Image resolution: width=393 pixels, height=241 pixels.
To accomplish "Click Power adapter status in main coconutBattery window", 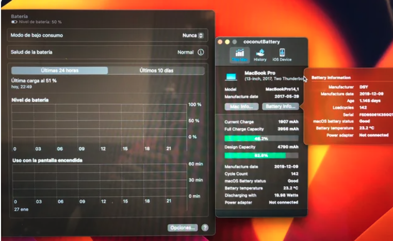I will 261,202.
